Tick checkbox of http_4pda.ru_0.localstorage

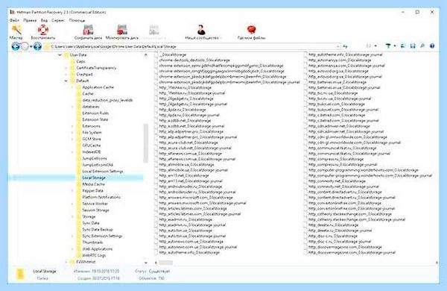[x=156, y=110]
